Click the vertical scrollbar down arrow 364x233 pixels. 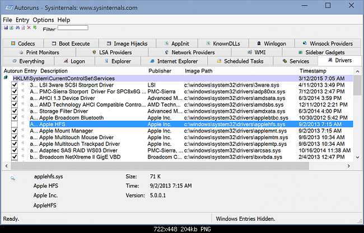coord(357,157)
